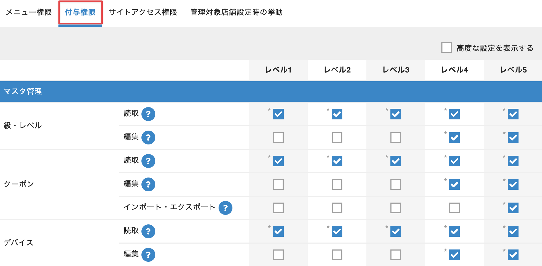This screenshot has height=266, width=542.
Task: Open サイトアクセス権限 tab
Action: pyautogui.click(x=143, y=12)
